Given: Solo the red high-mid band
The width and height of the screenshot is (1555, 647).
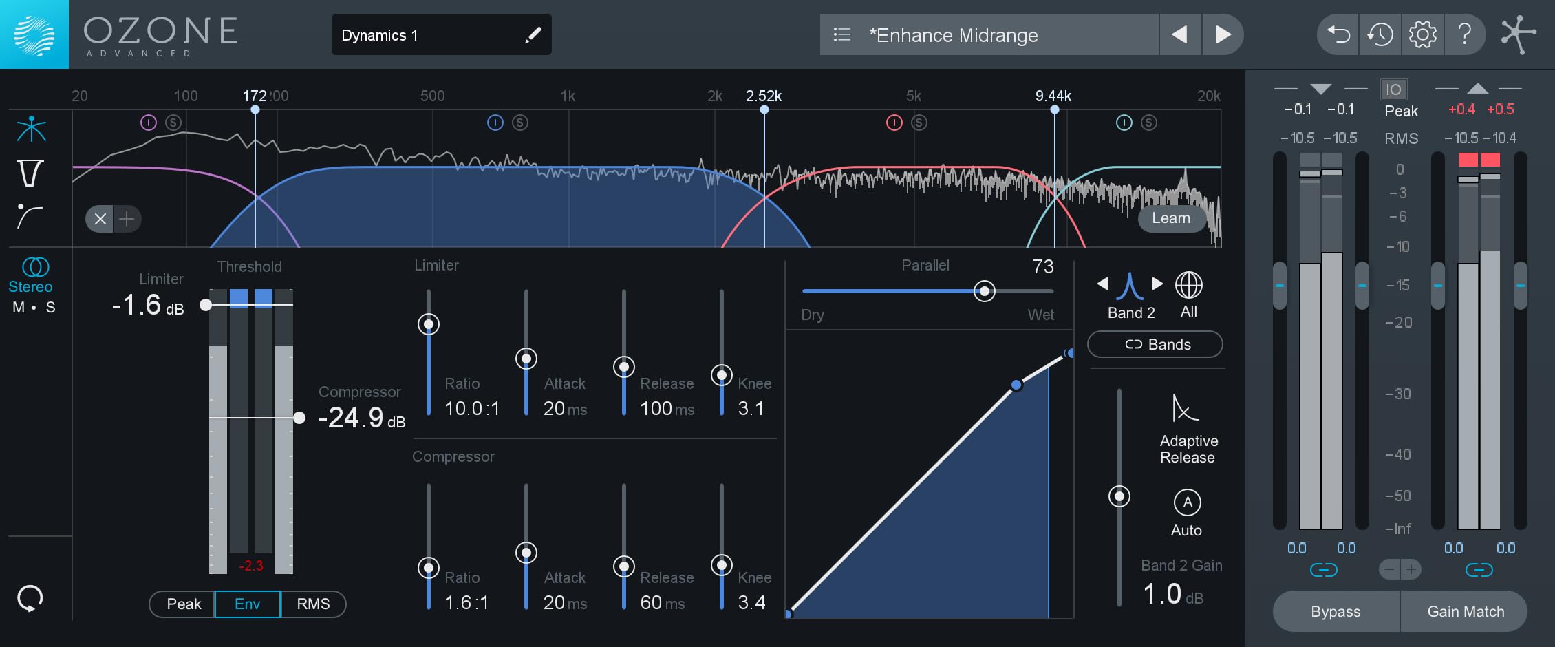Looking at the screenshot, I should 919,123.
